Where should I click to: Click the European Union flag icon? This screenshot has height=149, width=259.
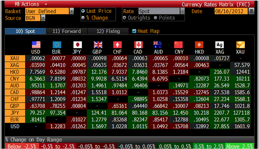(57, 45)
